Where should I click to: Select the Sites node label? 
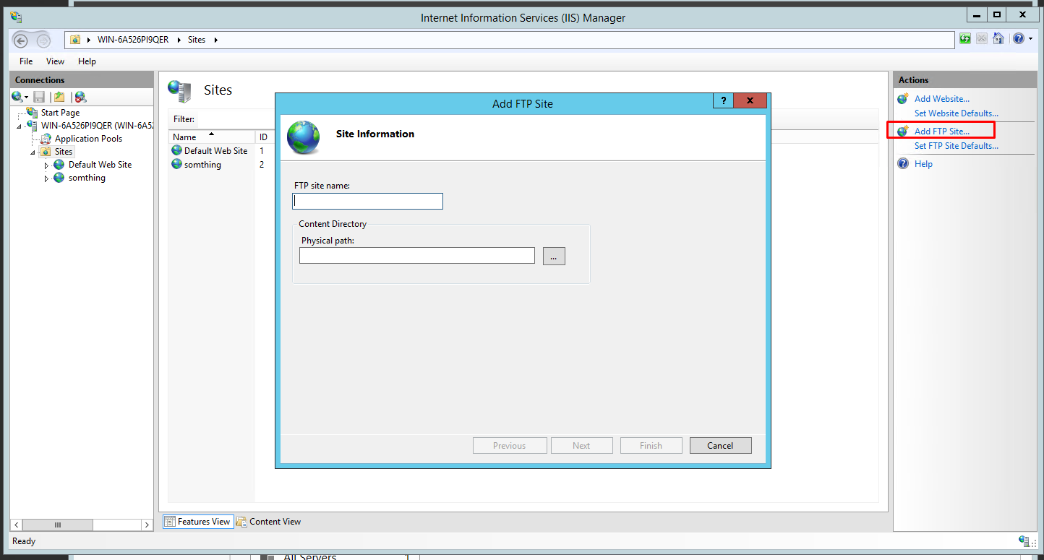click(x=64, y=152)
